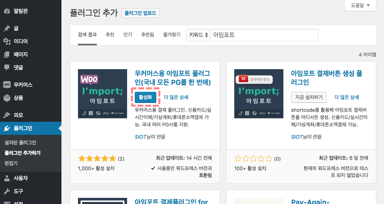Switch to the 검색 결과 tab

click(88, 35)
